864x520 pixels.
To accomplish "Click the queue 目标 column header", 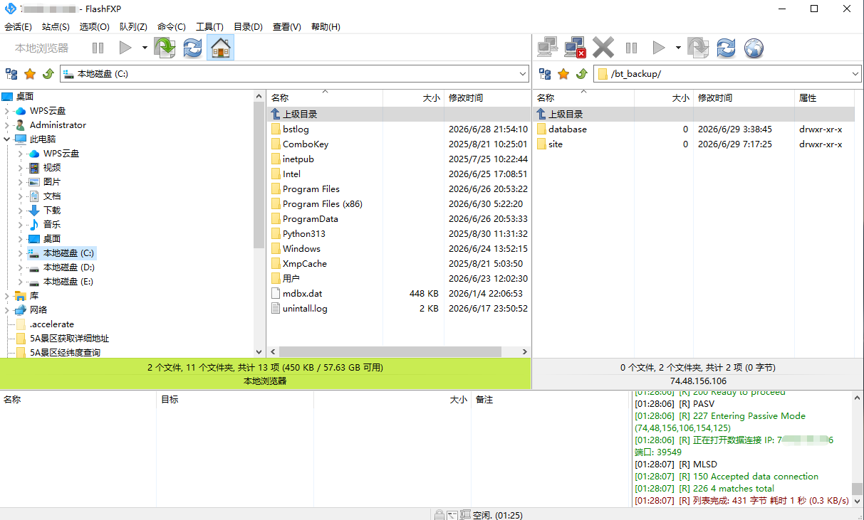I will (x=235, y=400).
